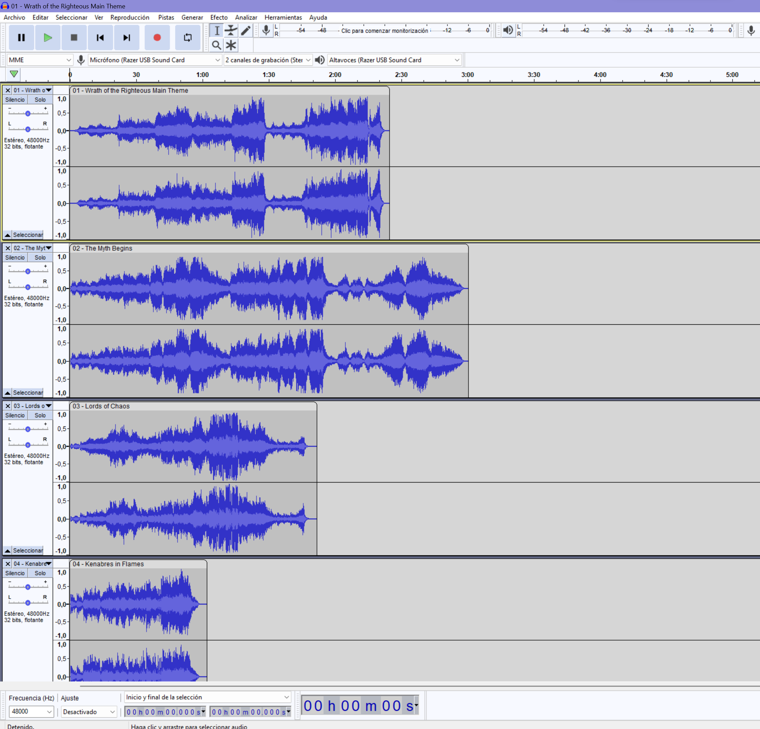Click the pan slider on track 02
Image resolution: width=760 pixels, height=729 pixels.
tap(28, 287)
